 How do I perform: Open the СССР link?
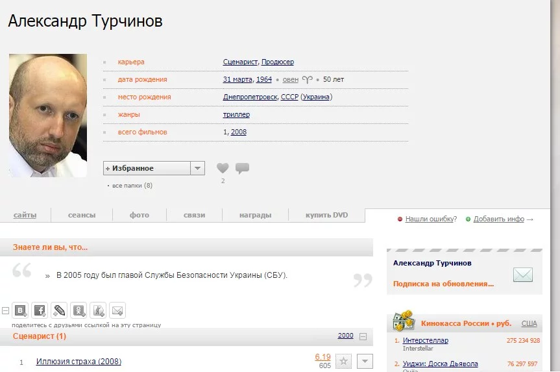[x=289, y=97]
